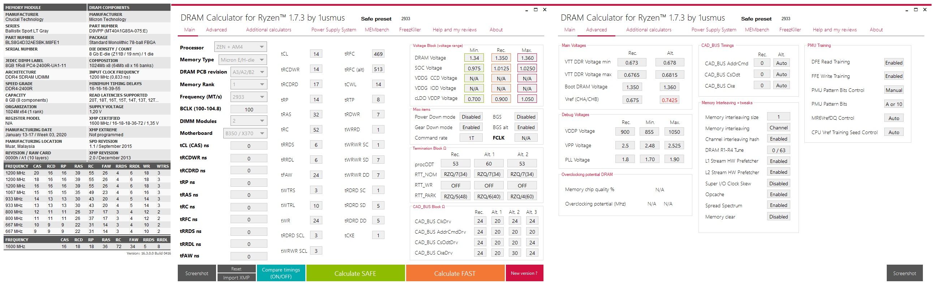This screenshot has height=287, width=933.
Task: Minimize the right DRAM Calculator window
Action: (907, 10)
